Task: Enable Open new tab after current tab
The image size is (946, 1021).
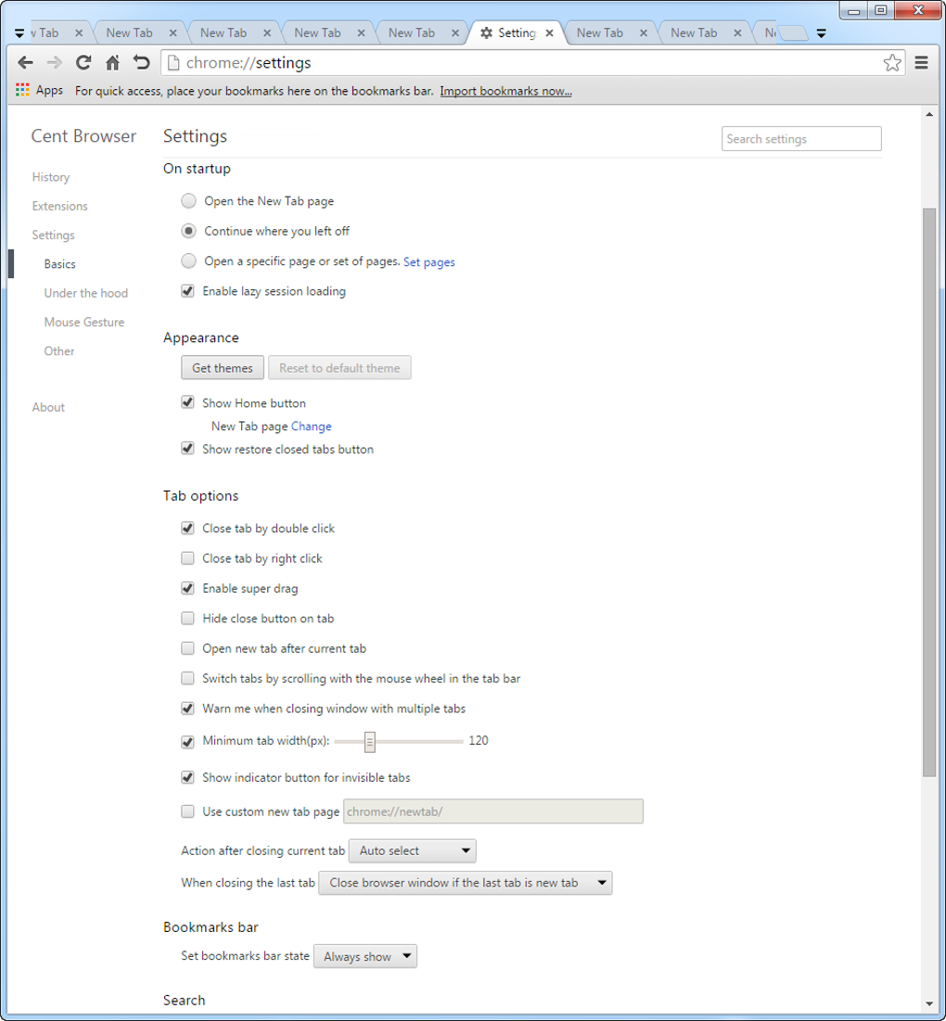Action: (187, 648)
